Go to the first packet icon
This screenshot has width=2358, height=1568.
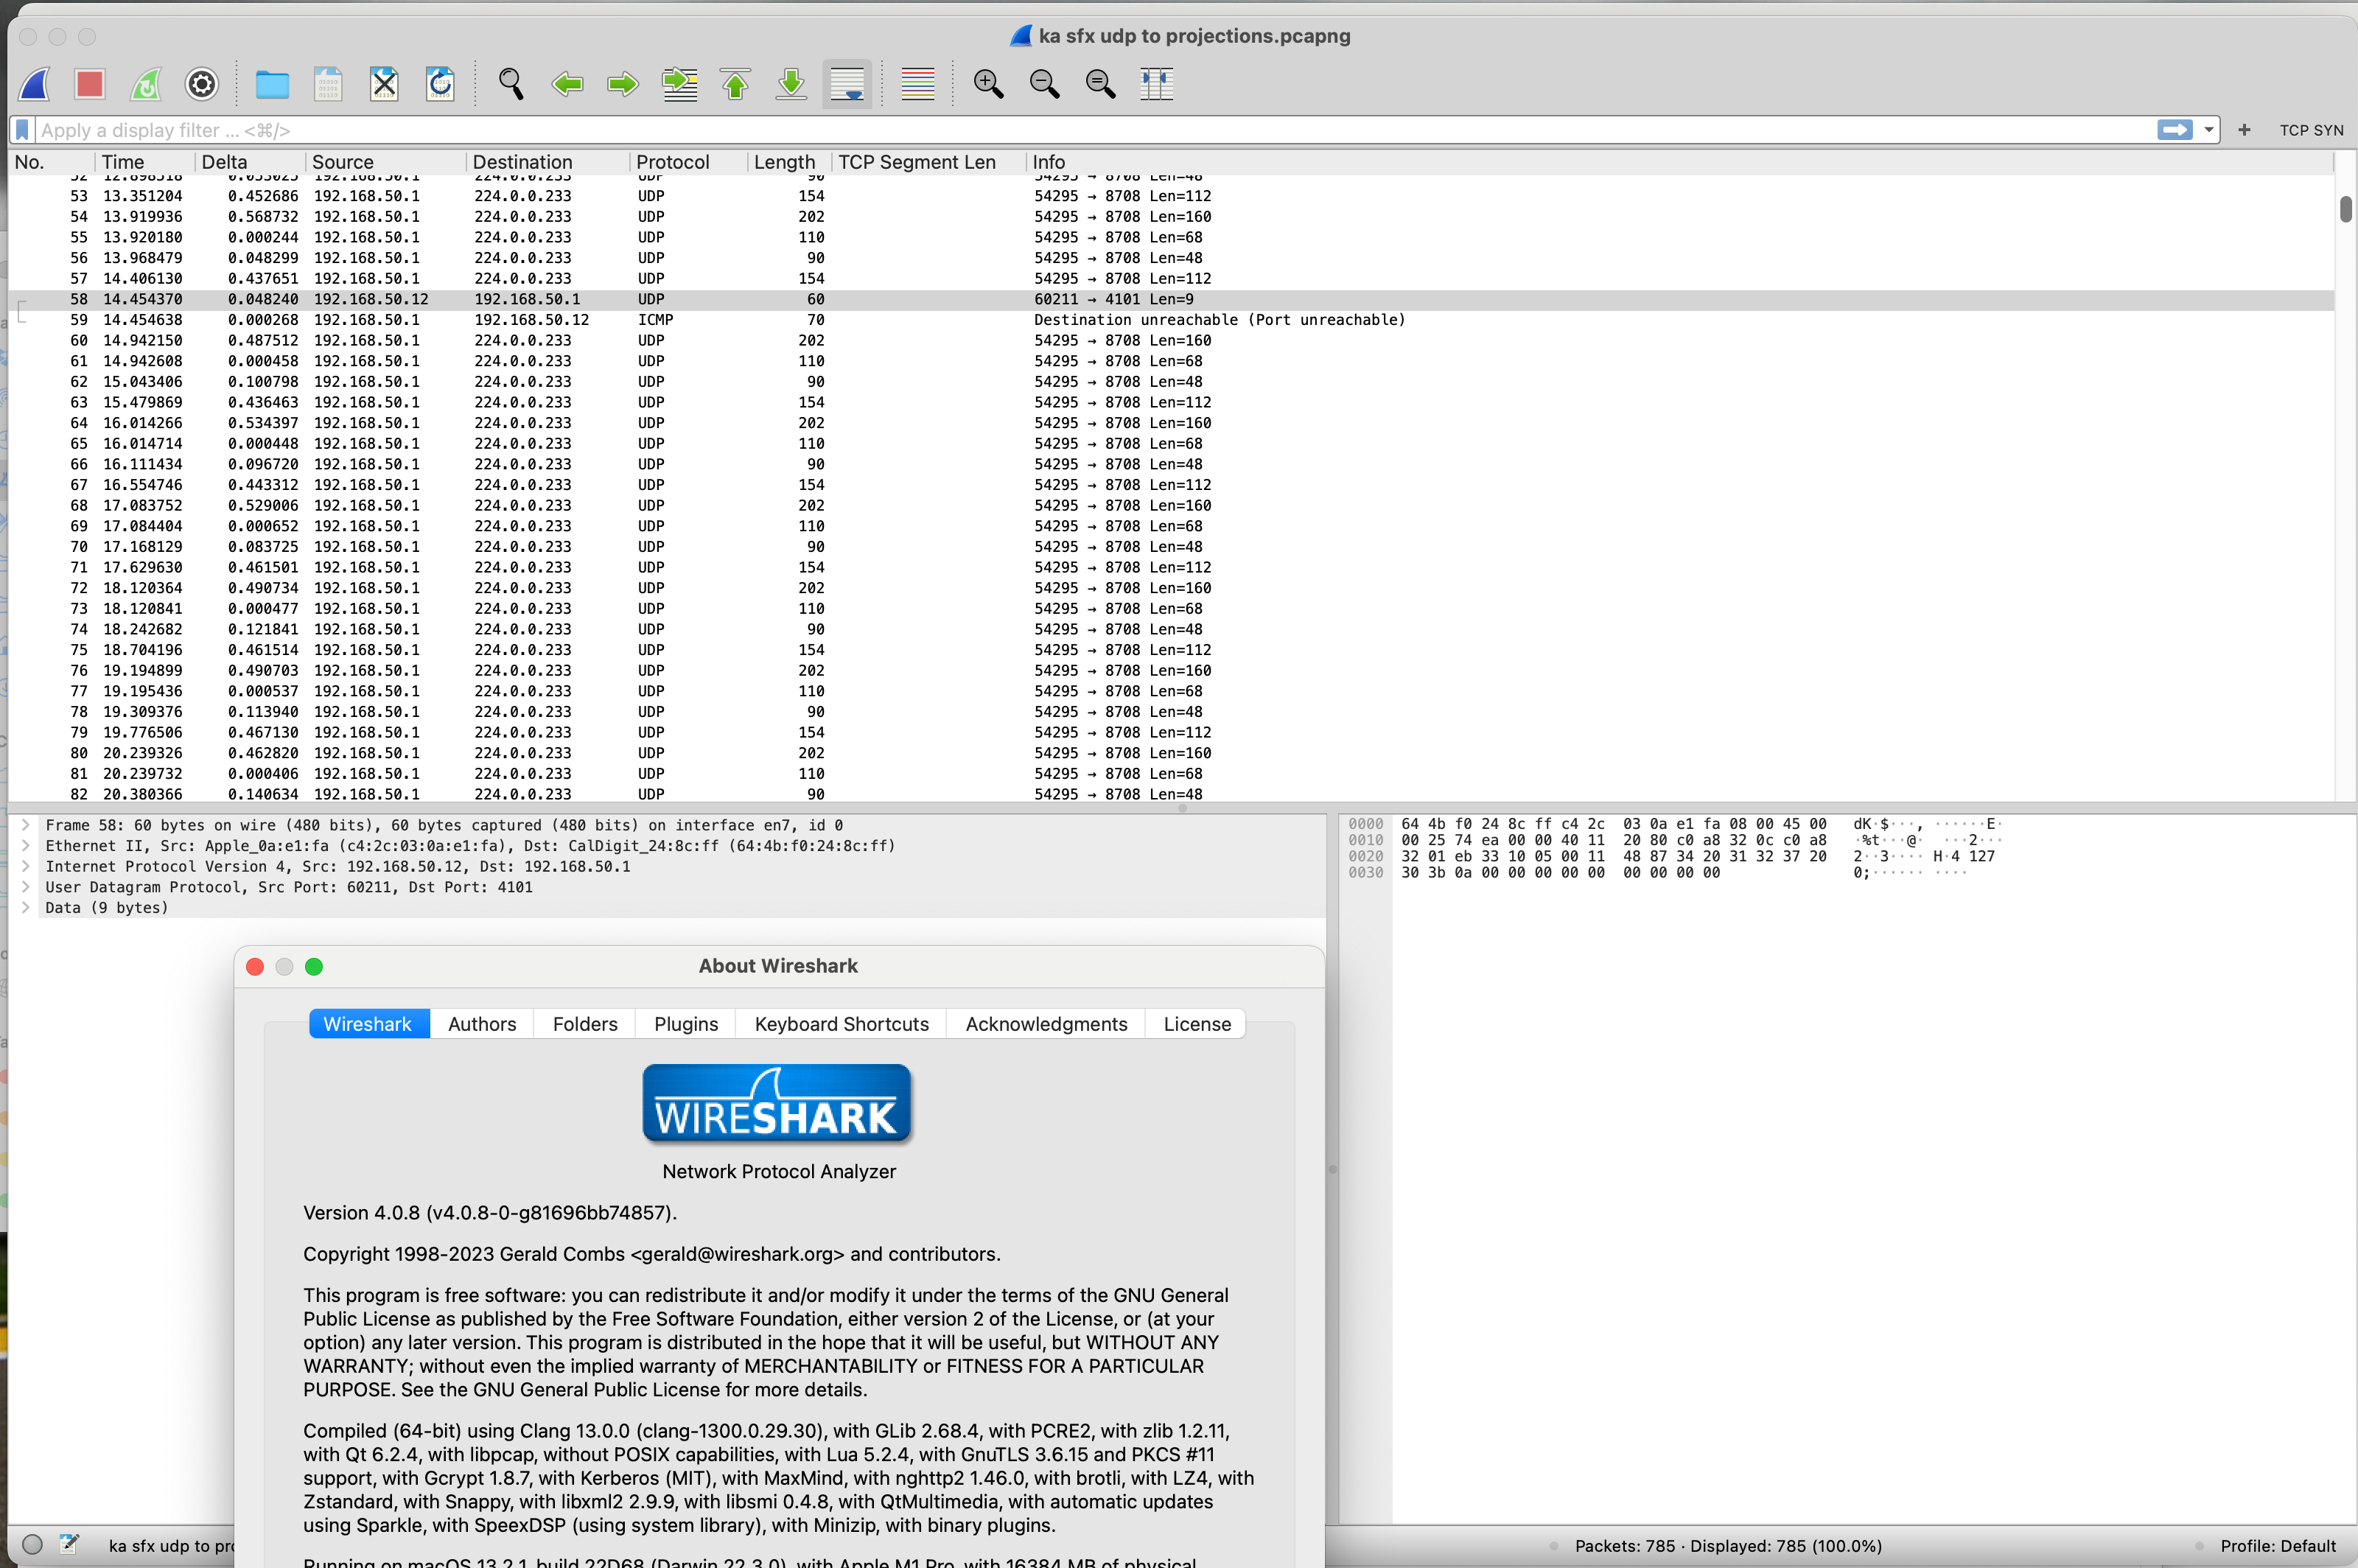pos(735,84)
